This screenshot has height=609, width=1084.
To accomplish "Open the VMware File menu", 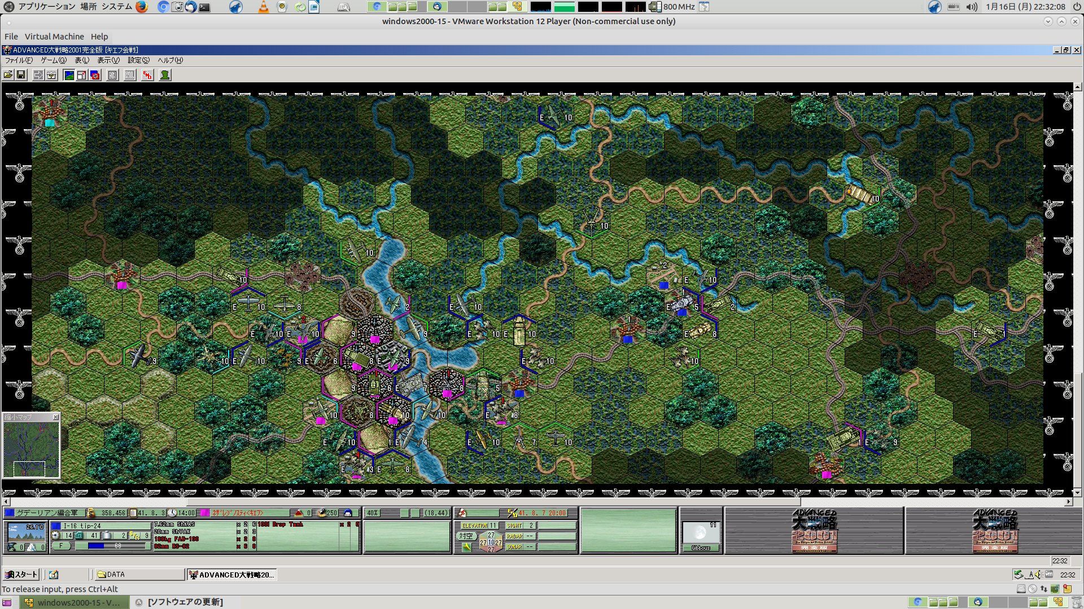I will [11, 37].
